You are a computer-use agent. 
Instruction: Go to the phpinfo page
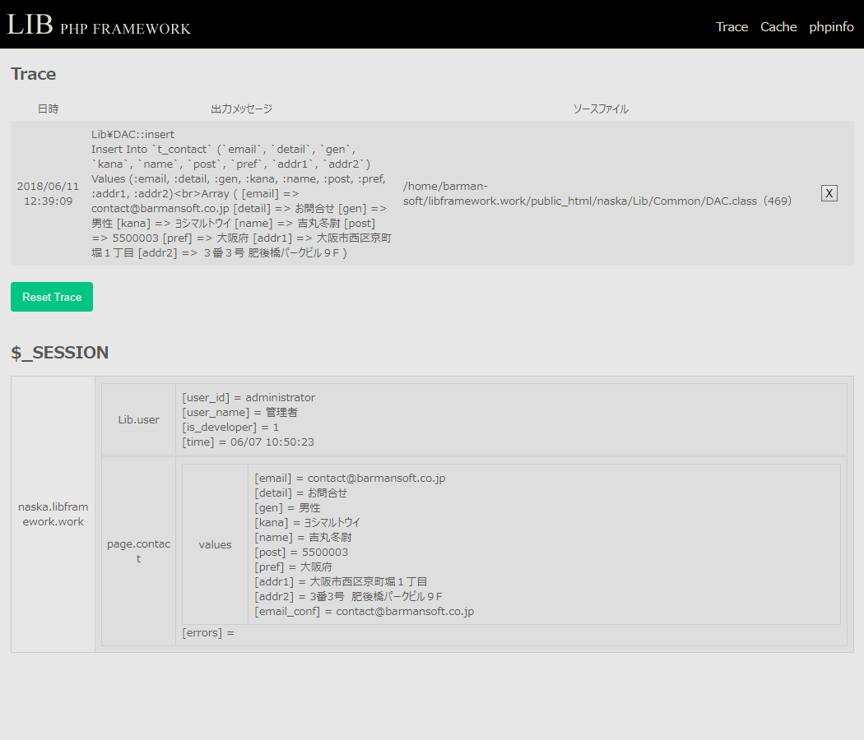pyautogui.click(x=831, y=27)
